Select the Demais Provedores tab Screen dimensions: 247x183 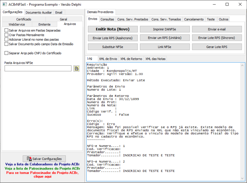point(100,12)
